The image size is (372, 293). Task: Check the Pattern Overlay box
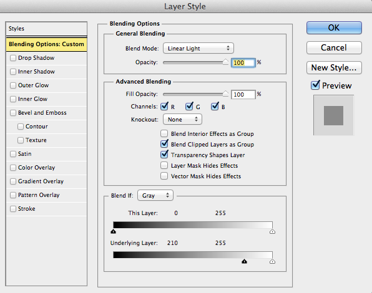point(13,195)
